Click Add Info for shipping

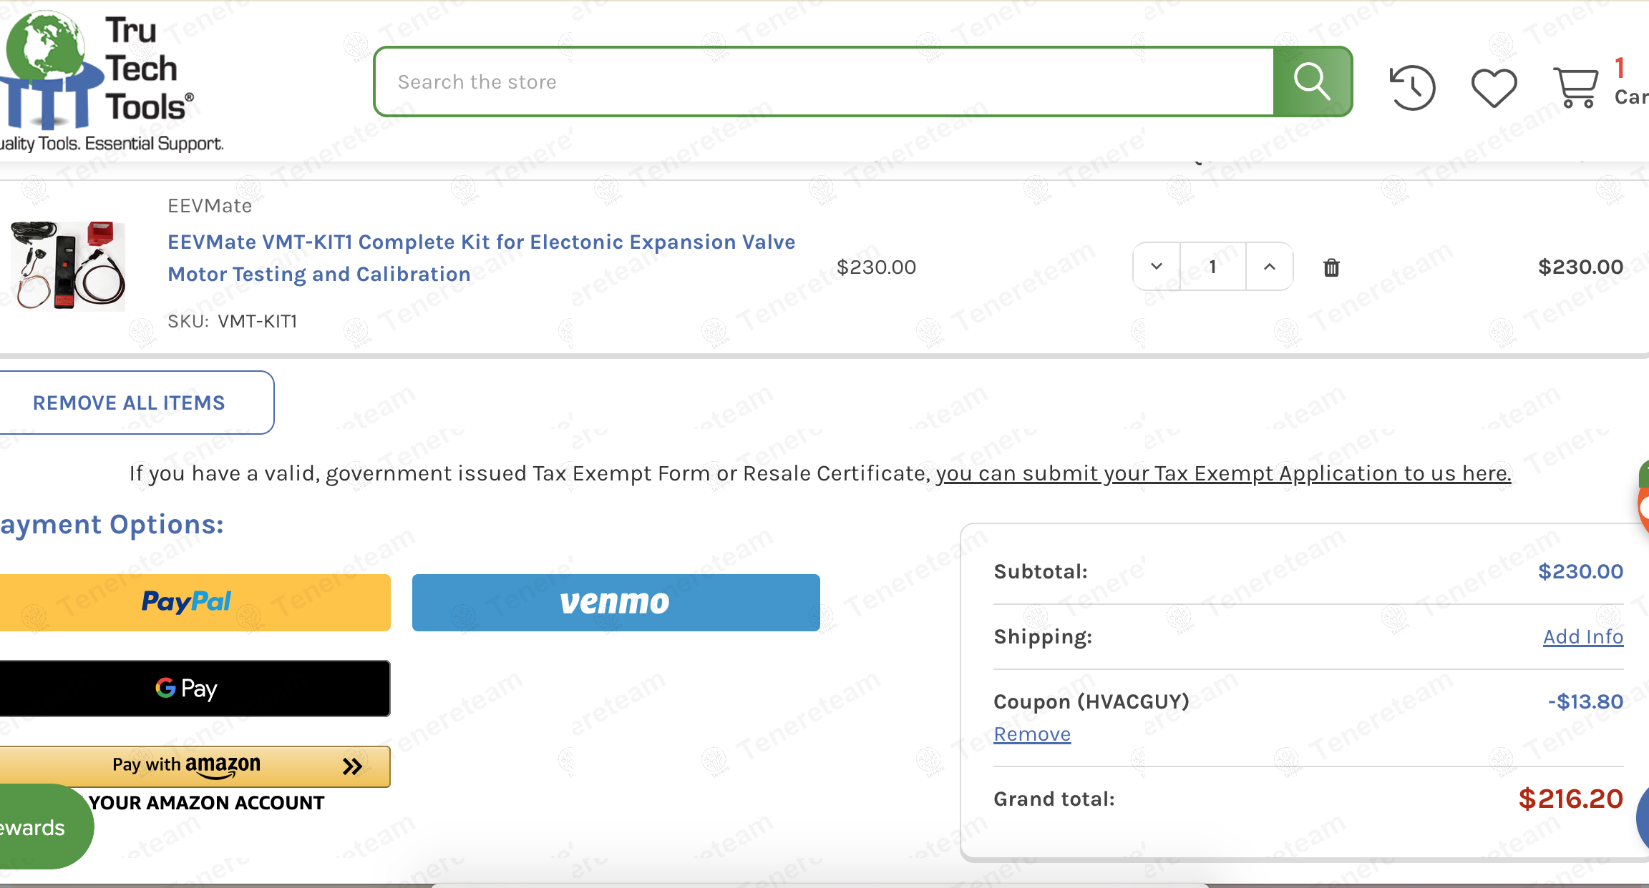1582,636
